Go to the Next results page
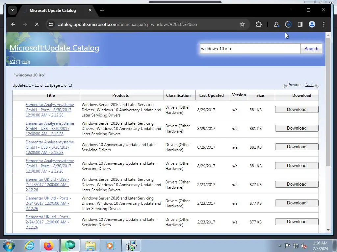337x252 pixels. pyautogui.click(x=309, y=85)
